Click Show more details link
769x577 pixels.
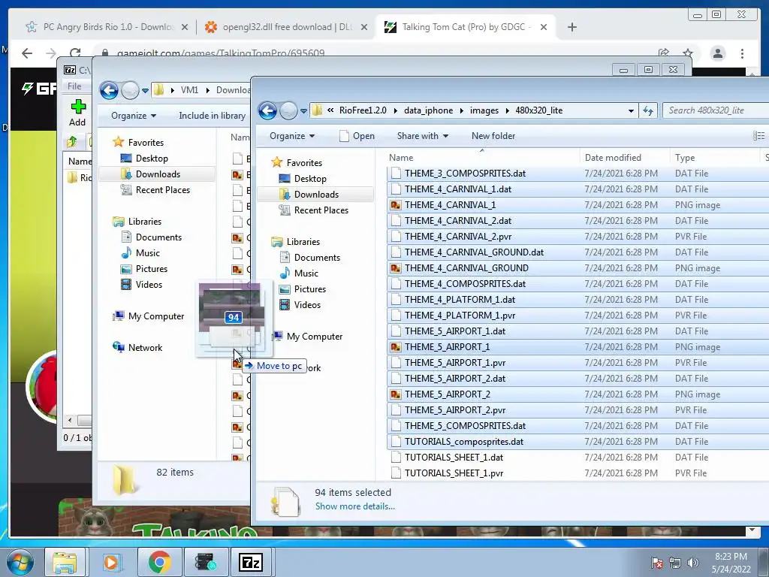pos(354,506)
